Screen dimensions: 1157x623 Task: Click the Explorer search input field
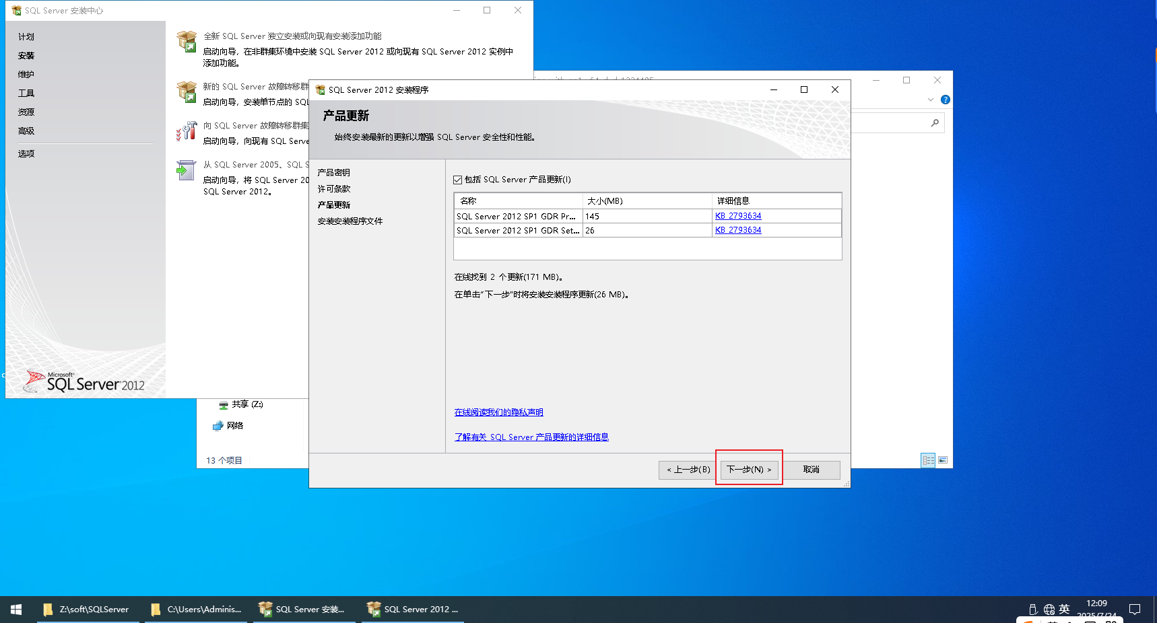[x=892, y=122]
